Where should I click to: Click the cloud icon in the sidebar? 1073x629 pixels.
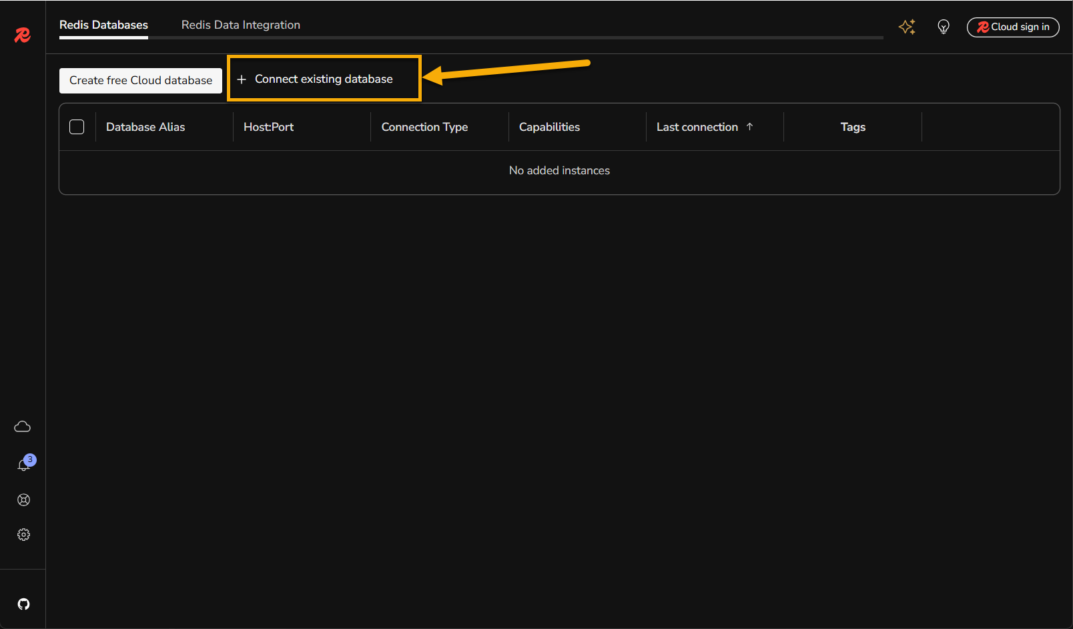(23, 427)
